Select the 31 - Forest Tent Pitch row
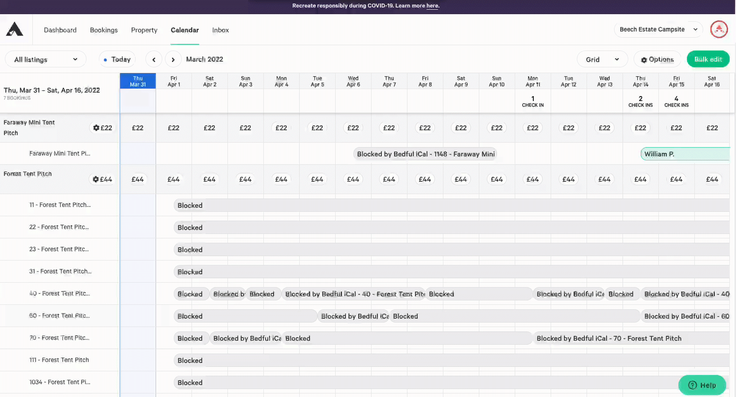The image size is (736, 397). [60, 271]
